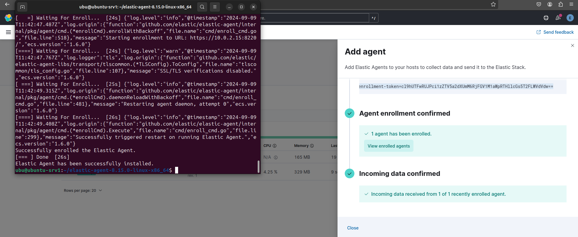This screenshot has height=237, width=578.
Task: Open the terminal hamburger menu
Action: pyautogui.click(x=215, y=7)
